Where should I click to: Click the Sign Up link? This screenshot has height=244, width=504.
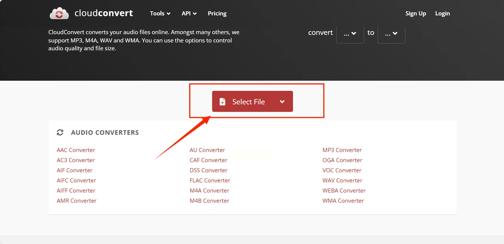click(416, 13)
